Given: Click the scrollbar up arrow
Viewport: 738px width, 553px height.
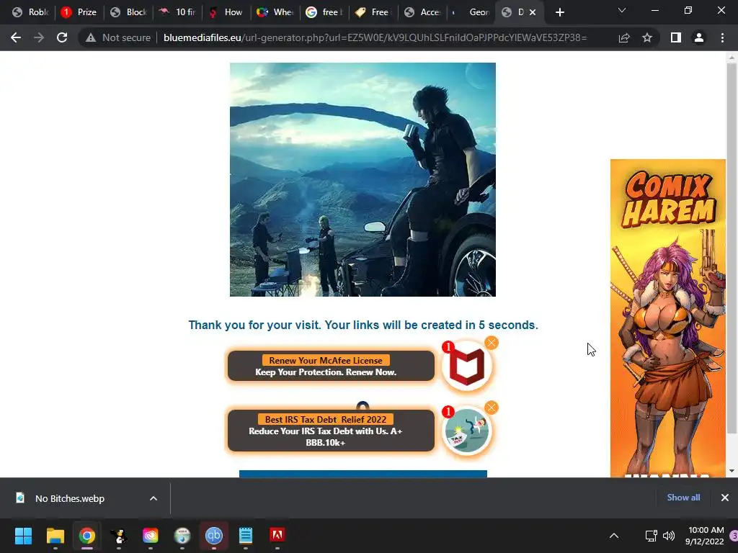Looking at the screenshot, I should point(732,58).
